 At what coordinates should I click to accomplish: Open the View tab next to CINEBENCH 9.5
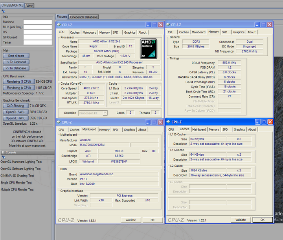[29, 5]
